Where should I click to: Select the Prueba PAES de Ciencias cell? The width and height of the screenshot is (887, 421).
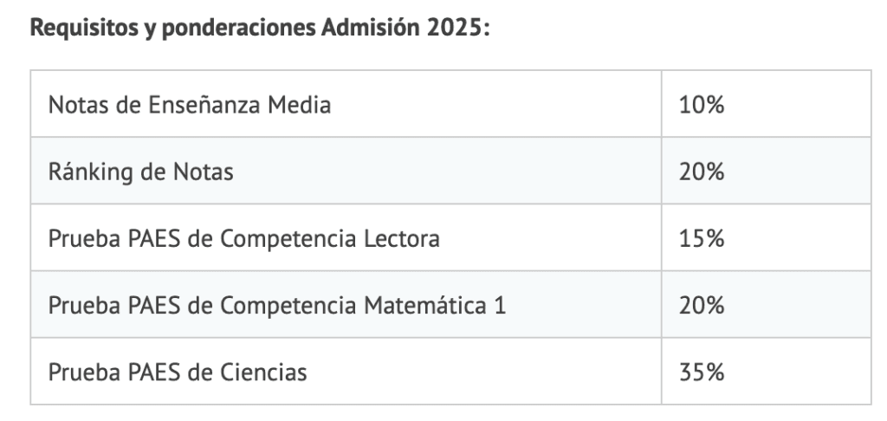coord(346,372)
